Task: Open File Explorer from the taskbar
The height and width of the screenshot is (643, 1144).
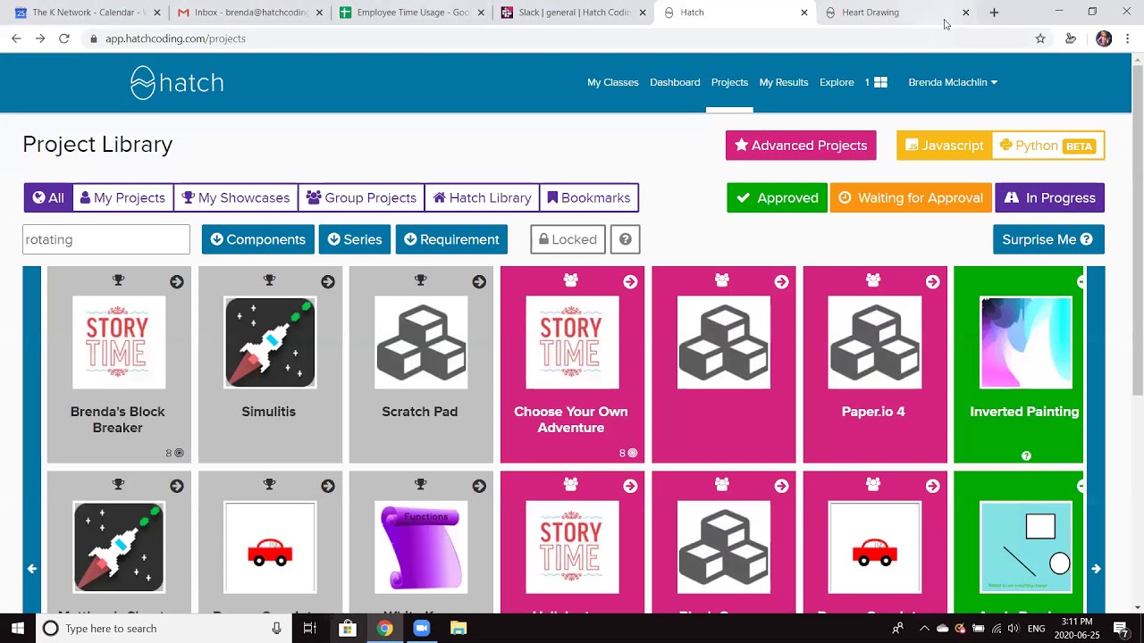Action: (x=458, y=629)
